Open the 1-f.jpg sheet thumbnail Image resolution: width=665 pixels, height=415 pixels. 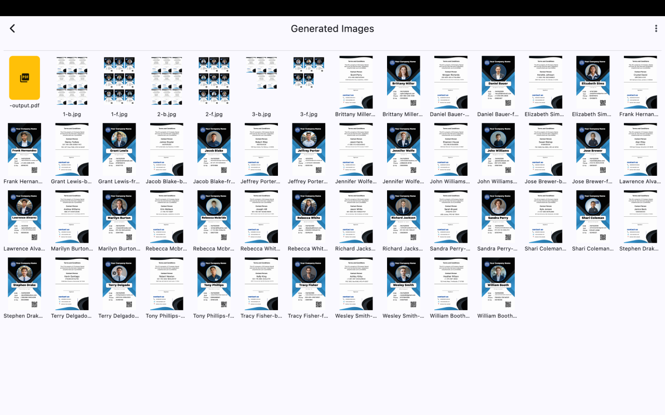(119, 81)
